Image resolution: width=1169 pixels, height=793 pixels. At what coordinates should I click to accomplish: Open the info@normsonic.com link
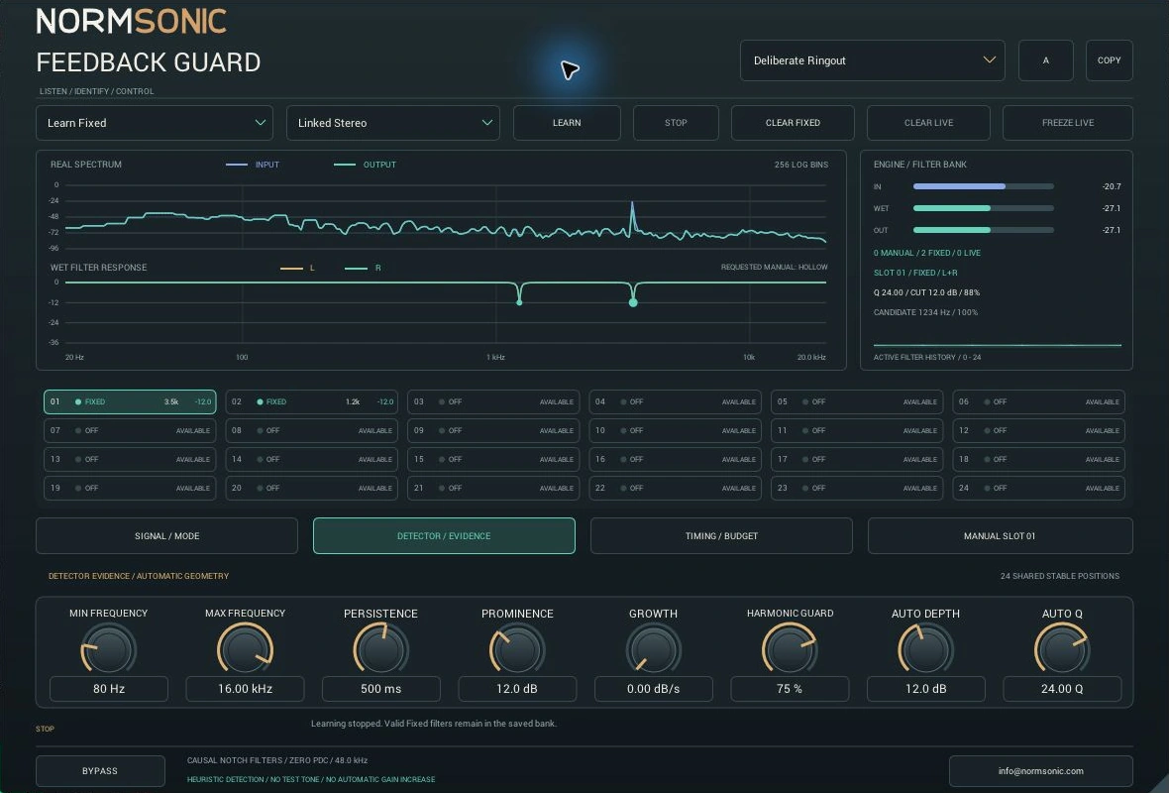click(1041, 770)
